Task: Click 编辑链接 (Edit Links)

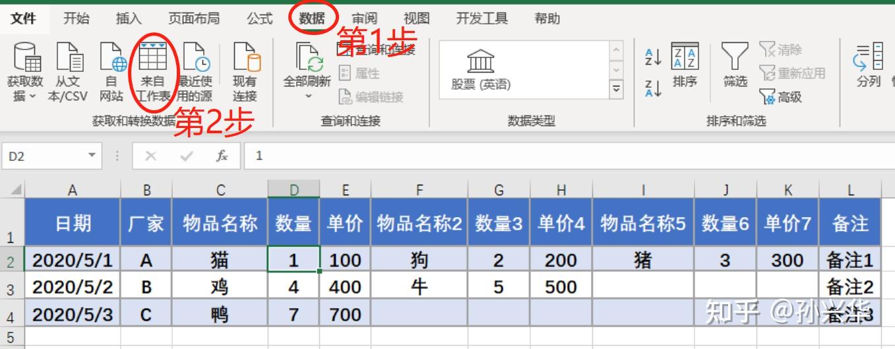Action: [371, 97]
